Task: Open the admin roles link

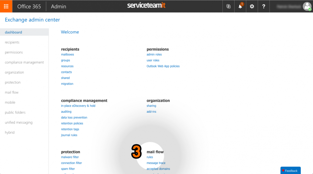Action: [x=154, y=54]
